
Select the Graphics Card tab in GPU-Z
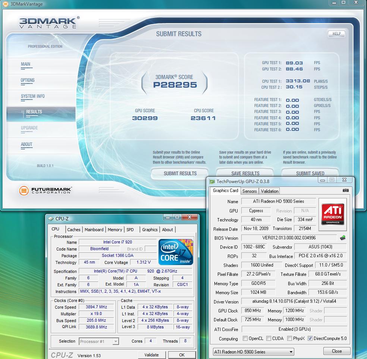tap(225, 190)
